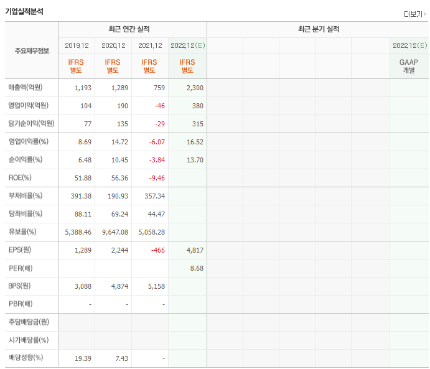Click the 더보기 arrow icon

pyautogui.click(x=425, y=14)
